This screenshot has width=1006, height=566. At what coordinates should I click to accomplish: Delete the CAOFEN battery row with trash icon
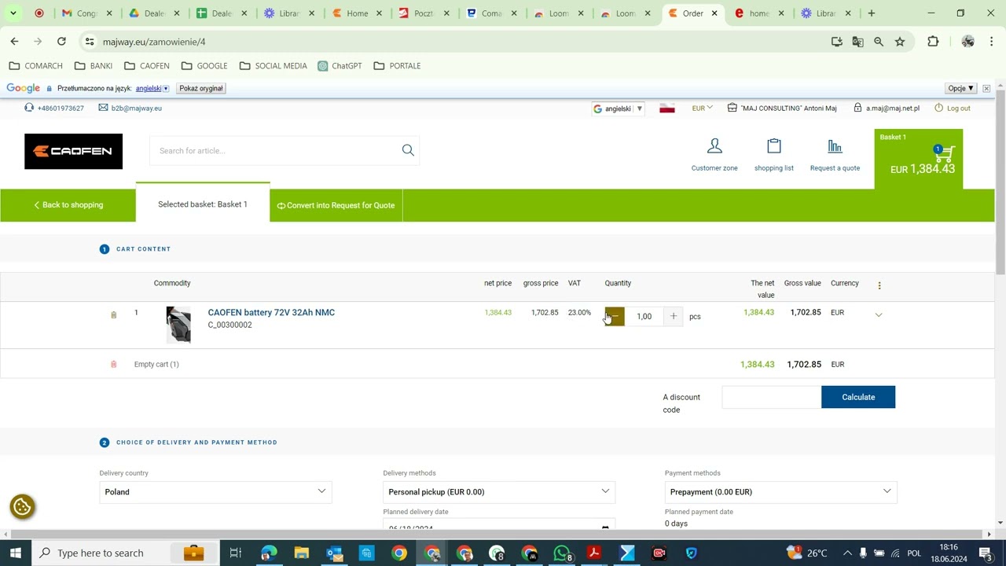click(x=113, y=314)
